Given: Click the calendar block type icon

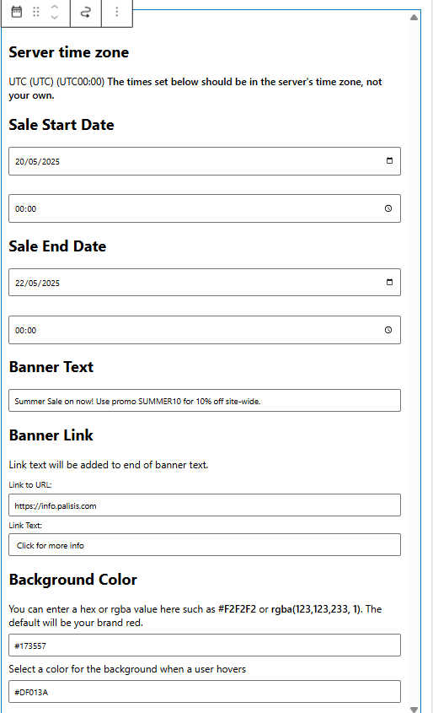Looking at the screenshot, I should click(16, 12).
